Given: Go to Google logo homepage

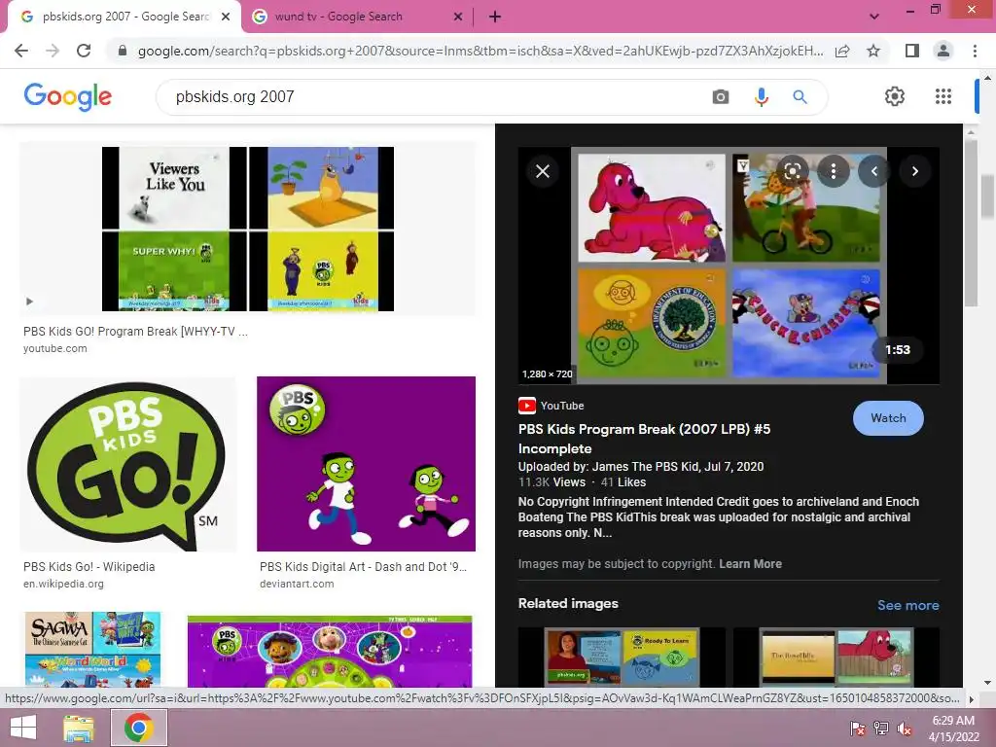Looking at the screenshot, I should [x=67, y=96].
